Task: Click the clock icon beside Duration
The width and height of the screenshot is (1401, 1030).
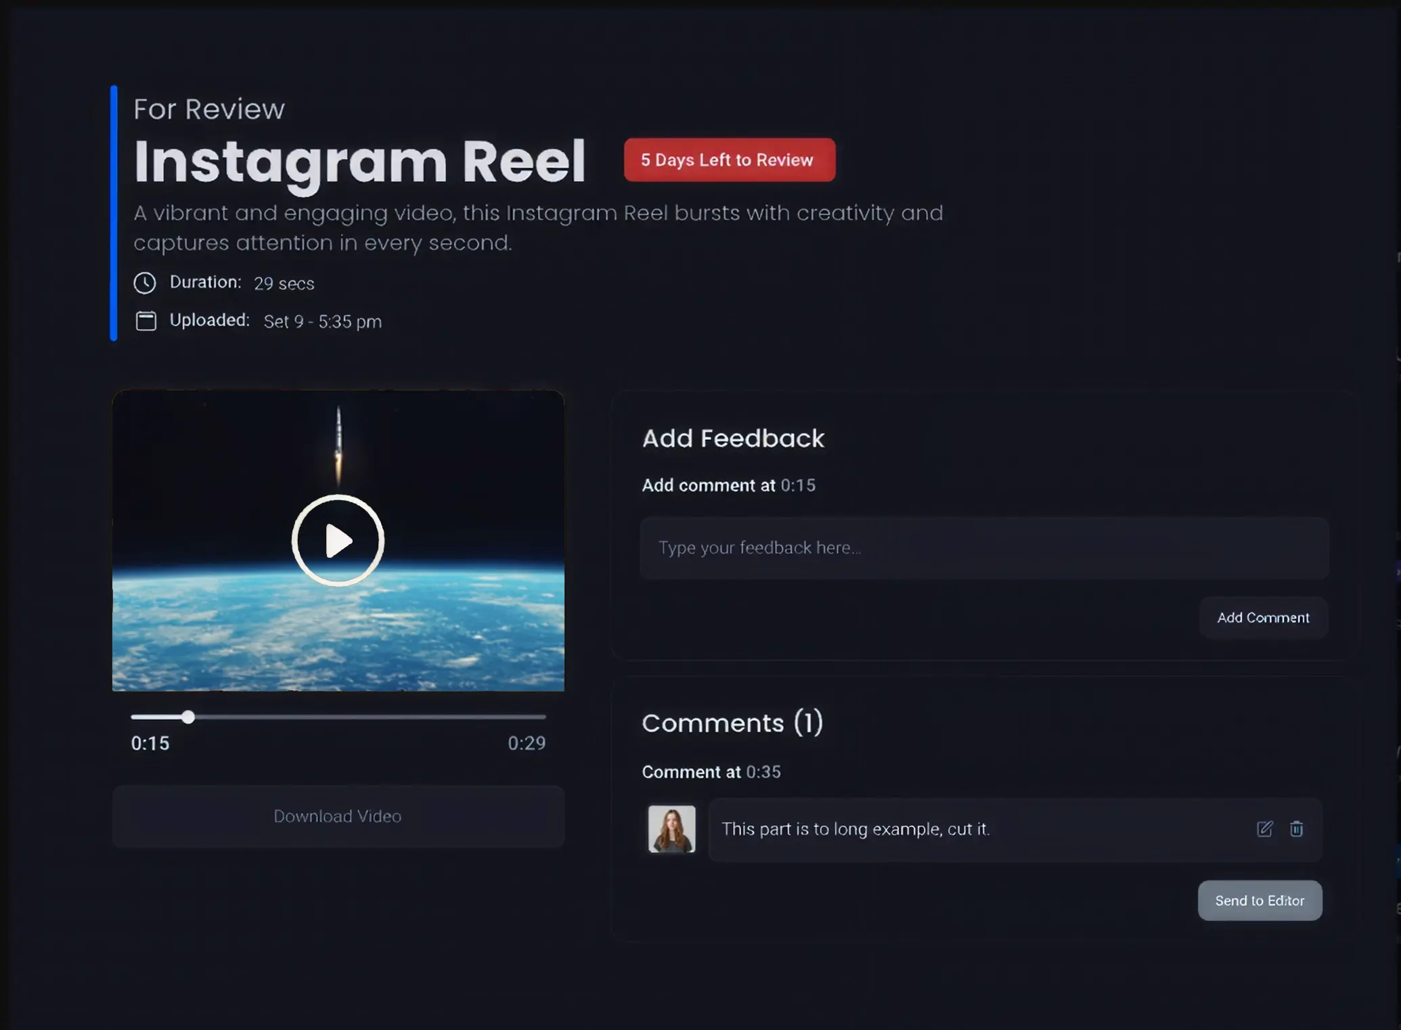Action: pyautogui.click(x=145, y=283)
